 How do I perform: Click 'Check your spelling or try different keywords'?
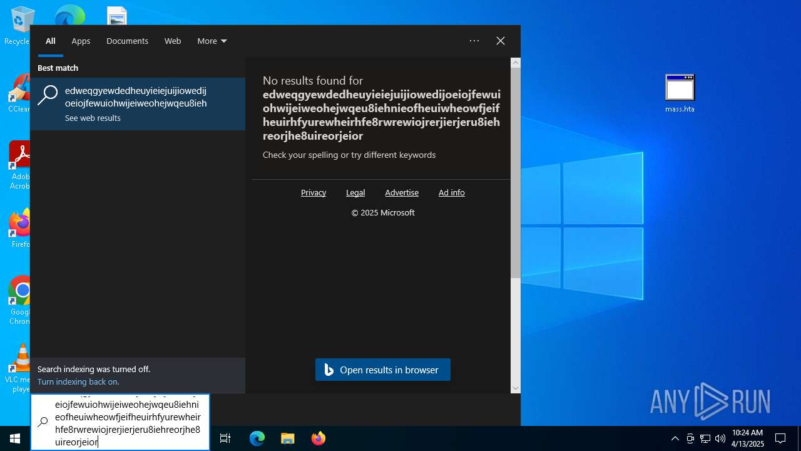[x=349, y=155]
